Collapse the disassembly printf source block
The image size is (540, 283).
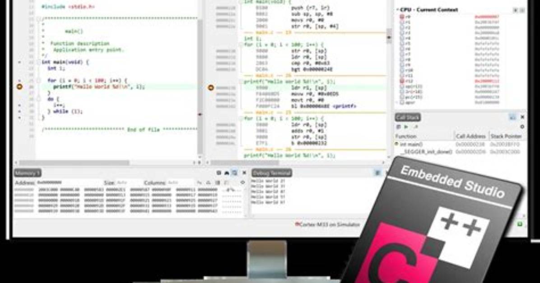tap(242, 82)
